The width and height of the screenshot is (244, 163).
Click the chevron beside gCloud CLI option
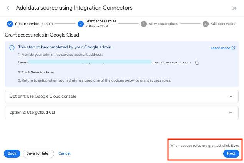tap(231, 113)
